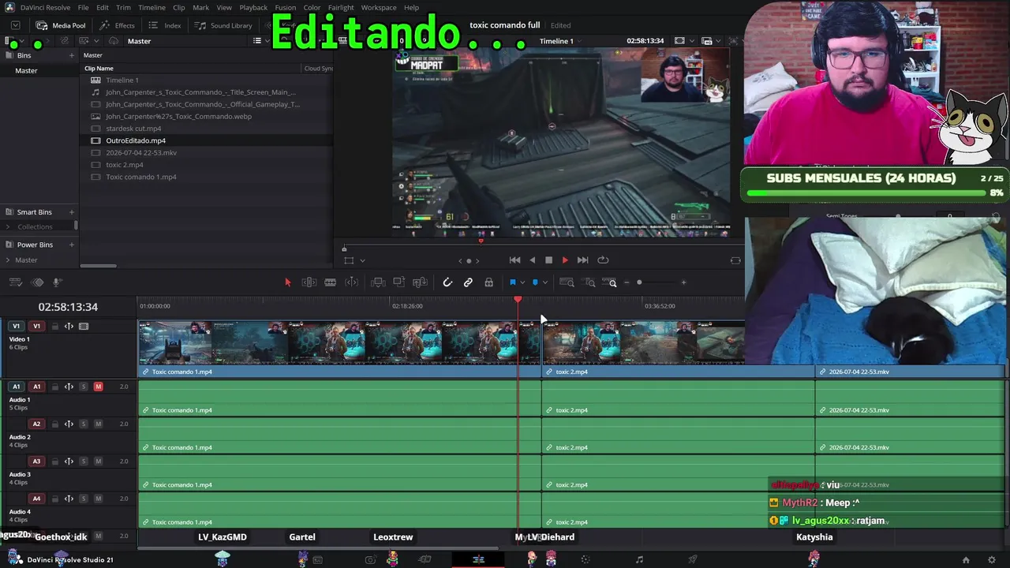
Task: Toggle Mute on Audio 2 track
Action: [x=98, y=424]
